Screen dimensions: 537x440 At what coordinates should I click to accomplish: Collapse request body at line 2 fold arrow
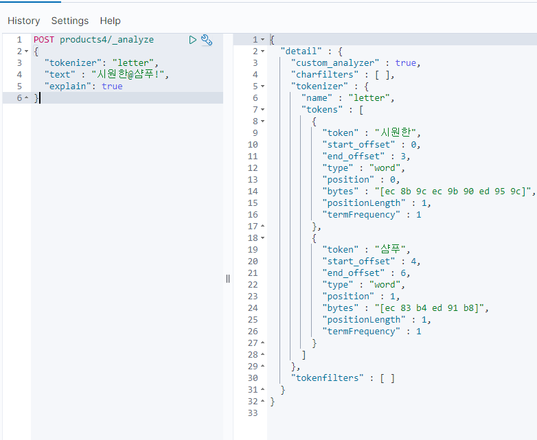pos(26,51)
